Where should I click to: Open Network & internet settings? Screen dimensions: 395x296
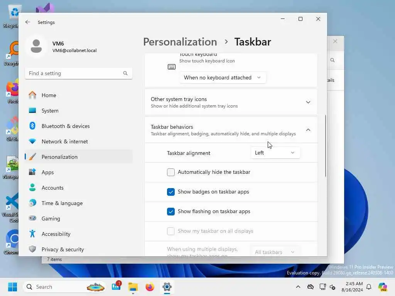point(79,141)
